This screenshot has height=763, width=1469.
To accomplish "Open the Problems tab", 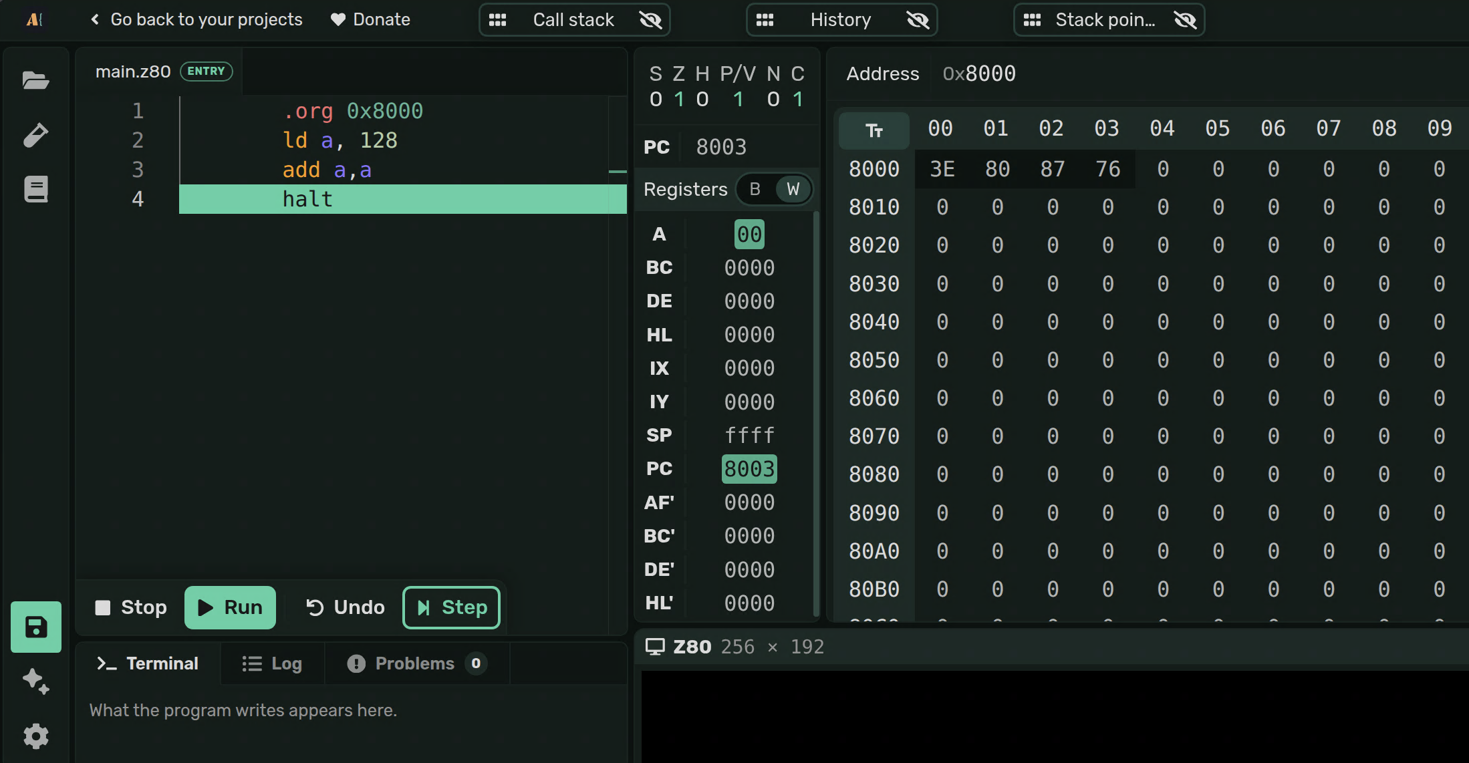I will (417, 663).
